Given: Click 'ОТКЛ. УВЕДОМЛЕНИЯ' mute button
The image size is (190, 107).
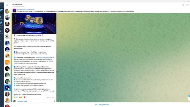Looking at the screenshot, I should (x=102, y=105).
